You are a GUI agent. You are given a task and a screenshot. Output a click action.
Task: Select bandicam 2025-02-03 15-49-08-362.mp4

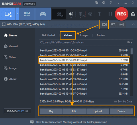tap(84, 65)
